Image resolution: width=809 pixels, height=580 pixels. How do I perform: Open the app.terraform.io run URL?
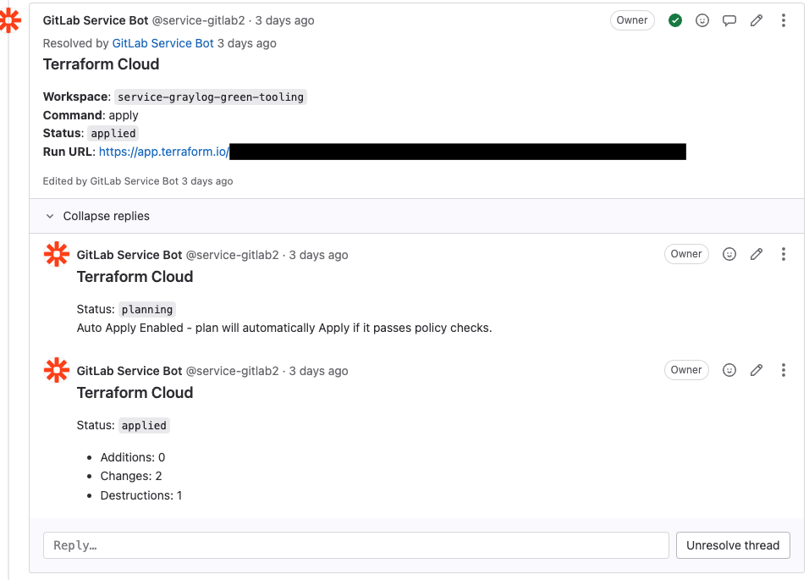click(x=164, y=152)
